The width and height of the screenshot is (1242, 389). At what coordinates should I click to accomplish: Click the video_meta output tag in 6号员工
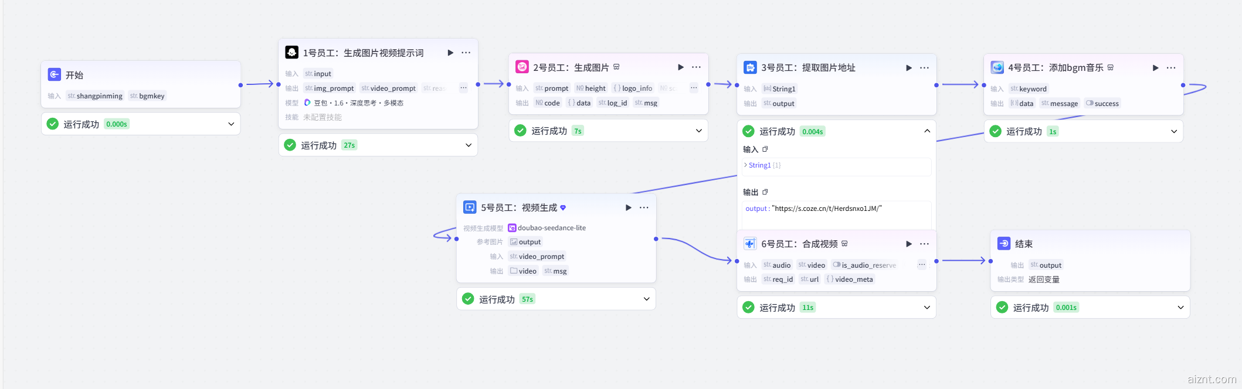tap(850, 279)
